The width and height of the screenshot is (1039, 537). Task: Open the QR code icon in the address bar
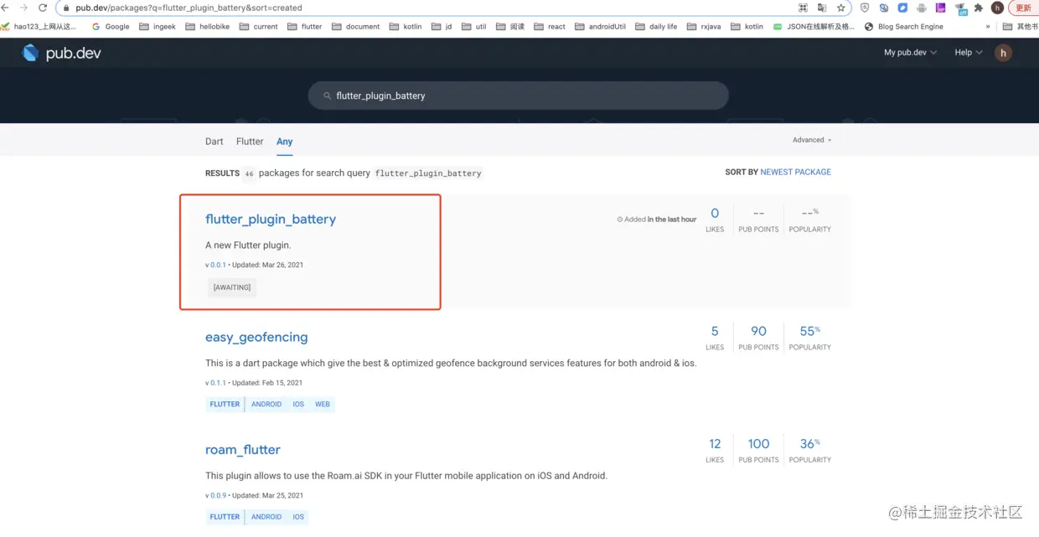click(803, 8)
